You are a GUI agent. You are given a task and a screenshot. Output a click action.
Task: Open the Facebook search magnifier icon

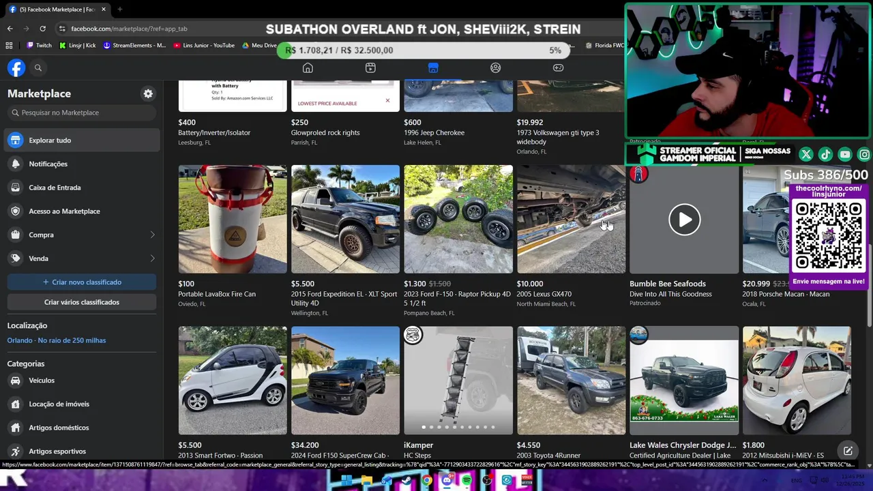pyautogui.click(x=38, y=68)
